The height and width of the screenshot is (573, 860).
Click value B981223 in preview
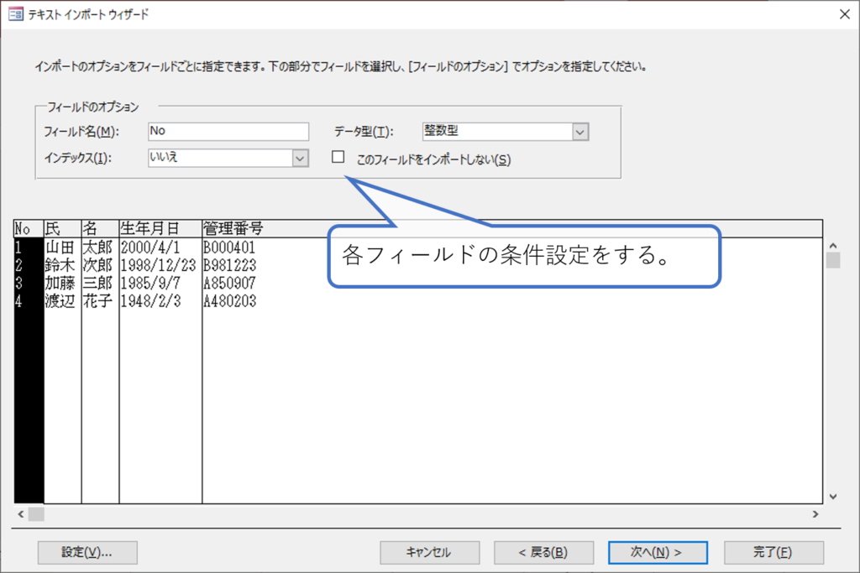[229, 265]
